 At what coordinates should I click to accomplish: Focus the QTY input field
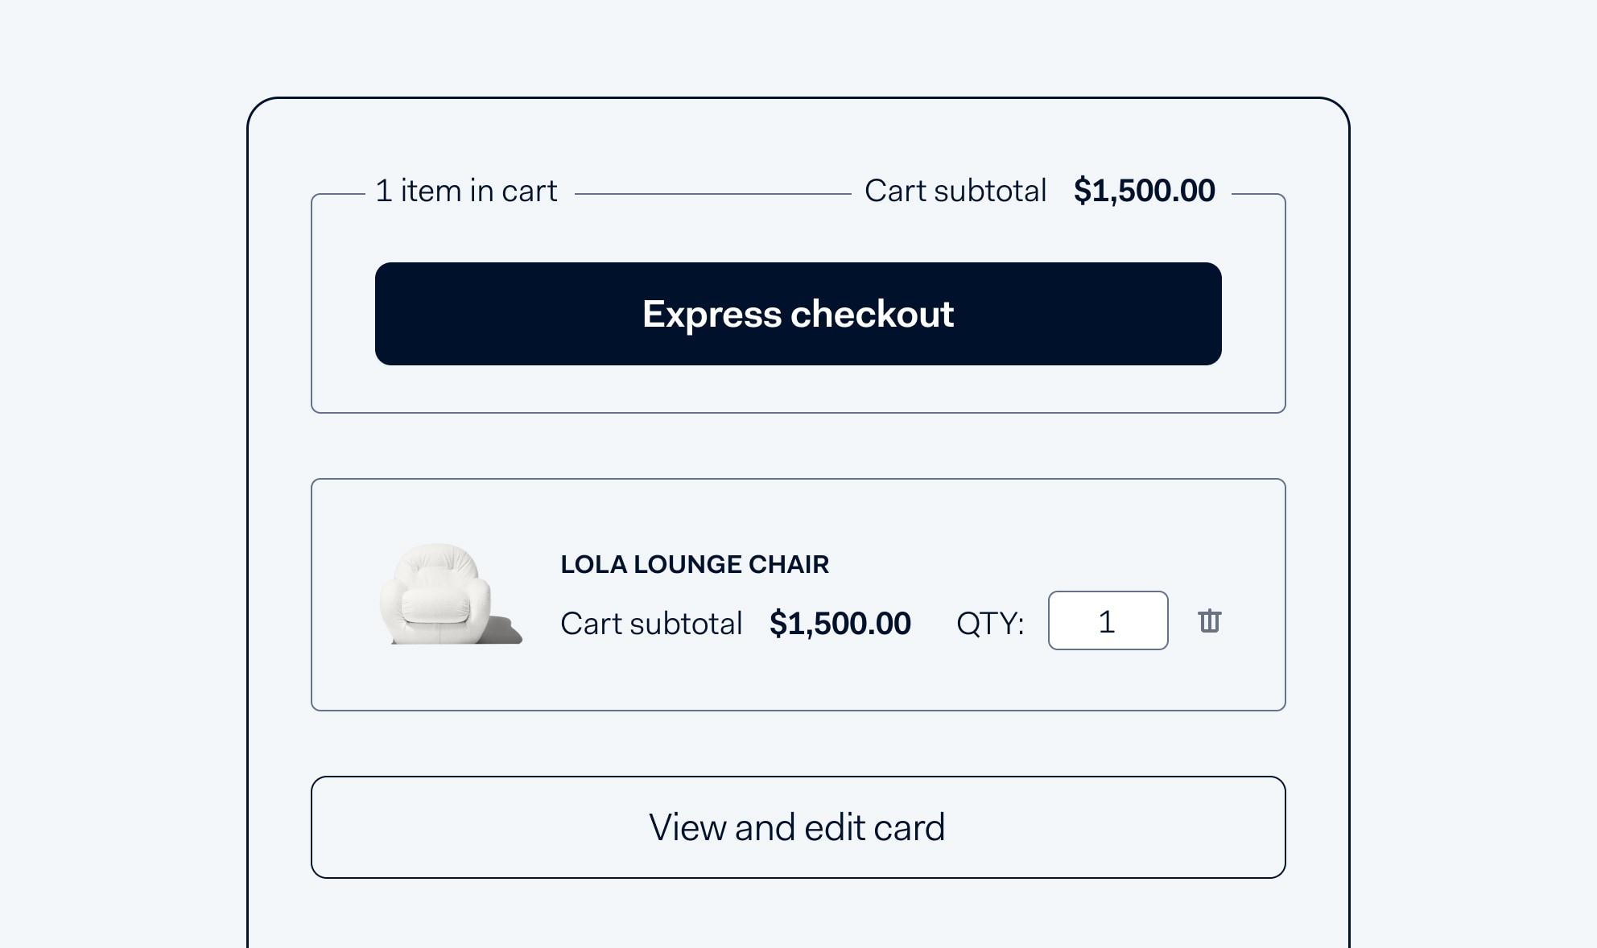pyautogui.click(x=1108, y=620)
